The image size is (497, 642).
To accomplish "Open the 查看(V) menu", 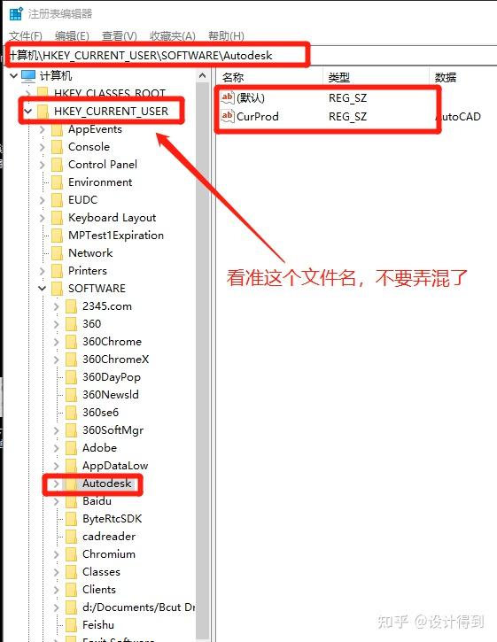I will (120, 36).
